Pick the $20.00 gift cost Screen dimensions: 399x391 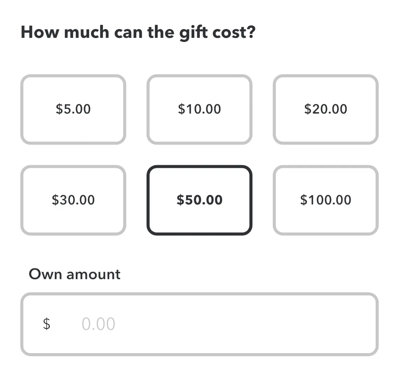tap(326, 109)
